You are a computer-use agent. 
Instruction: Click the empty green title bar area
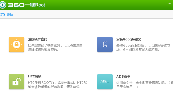coord(106,5)
